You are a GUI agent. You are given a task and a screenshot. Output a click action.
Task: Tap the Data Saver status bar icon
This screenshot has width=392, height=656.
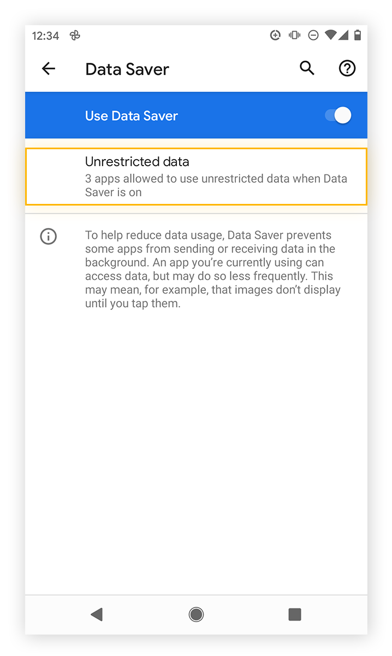[275, 35]
